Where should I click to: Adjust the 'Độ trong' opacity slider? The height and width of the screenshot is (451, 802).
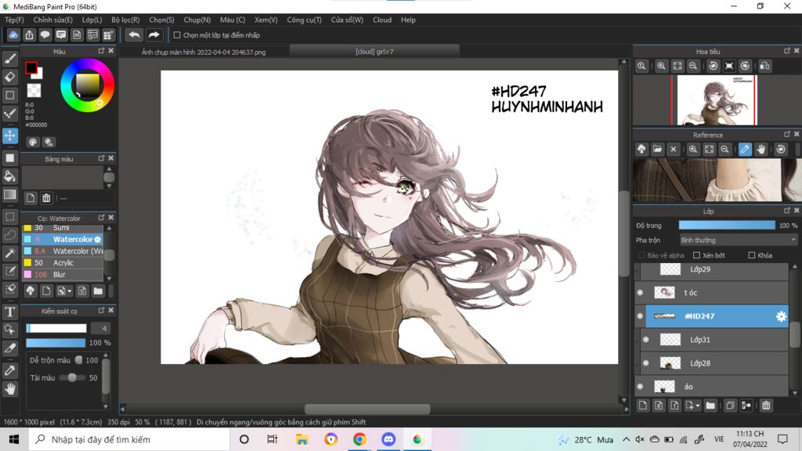pyautogui.click(x=727, y=225)
